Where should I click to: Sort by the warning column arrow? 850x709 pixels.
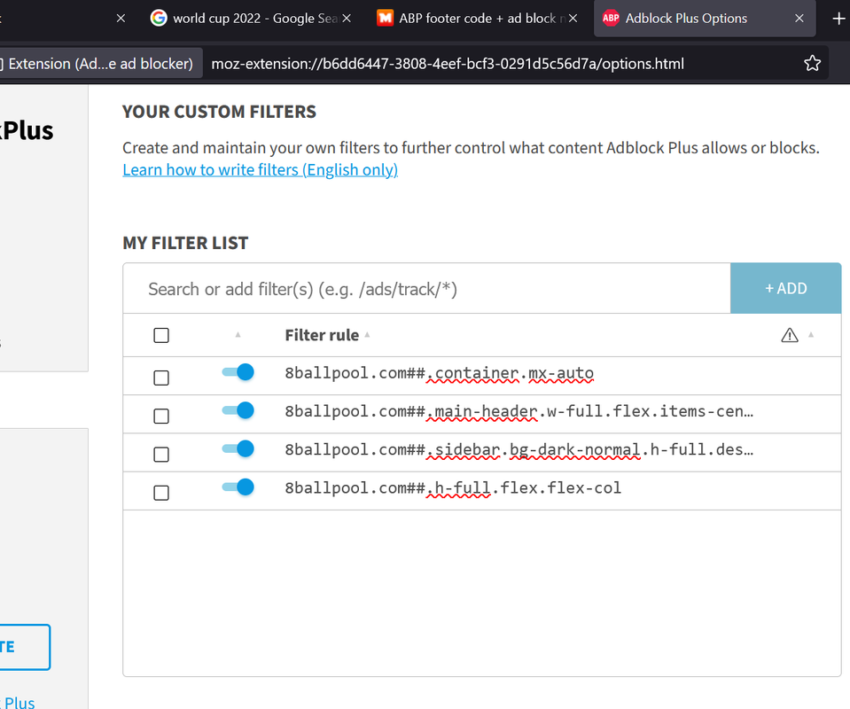[812, 335]
